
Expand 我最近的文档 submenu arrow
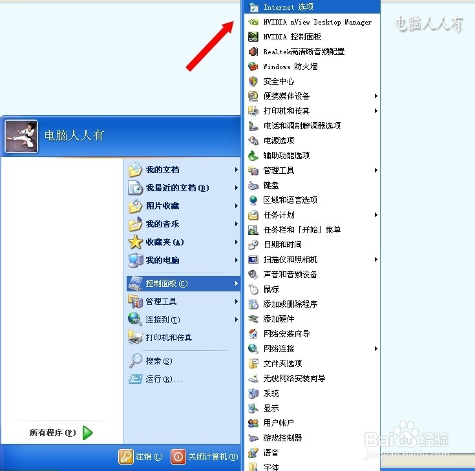(237, 188)
